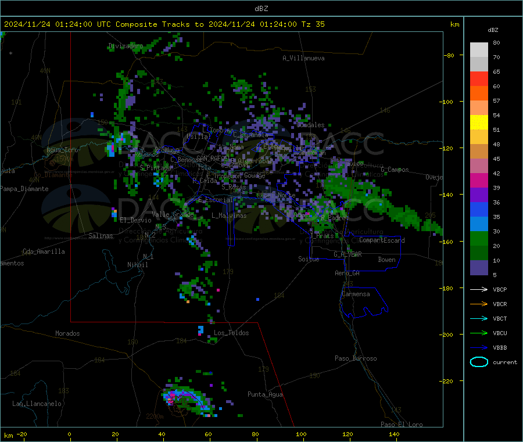Viewport: 523px width, 442px height.
Task: Click the 'Morados' map label
Action: pos(67,333)
